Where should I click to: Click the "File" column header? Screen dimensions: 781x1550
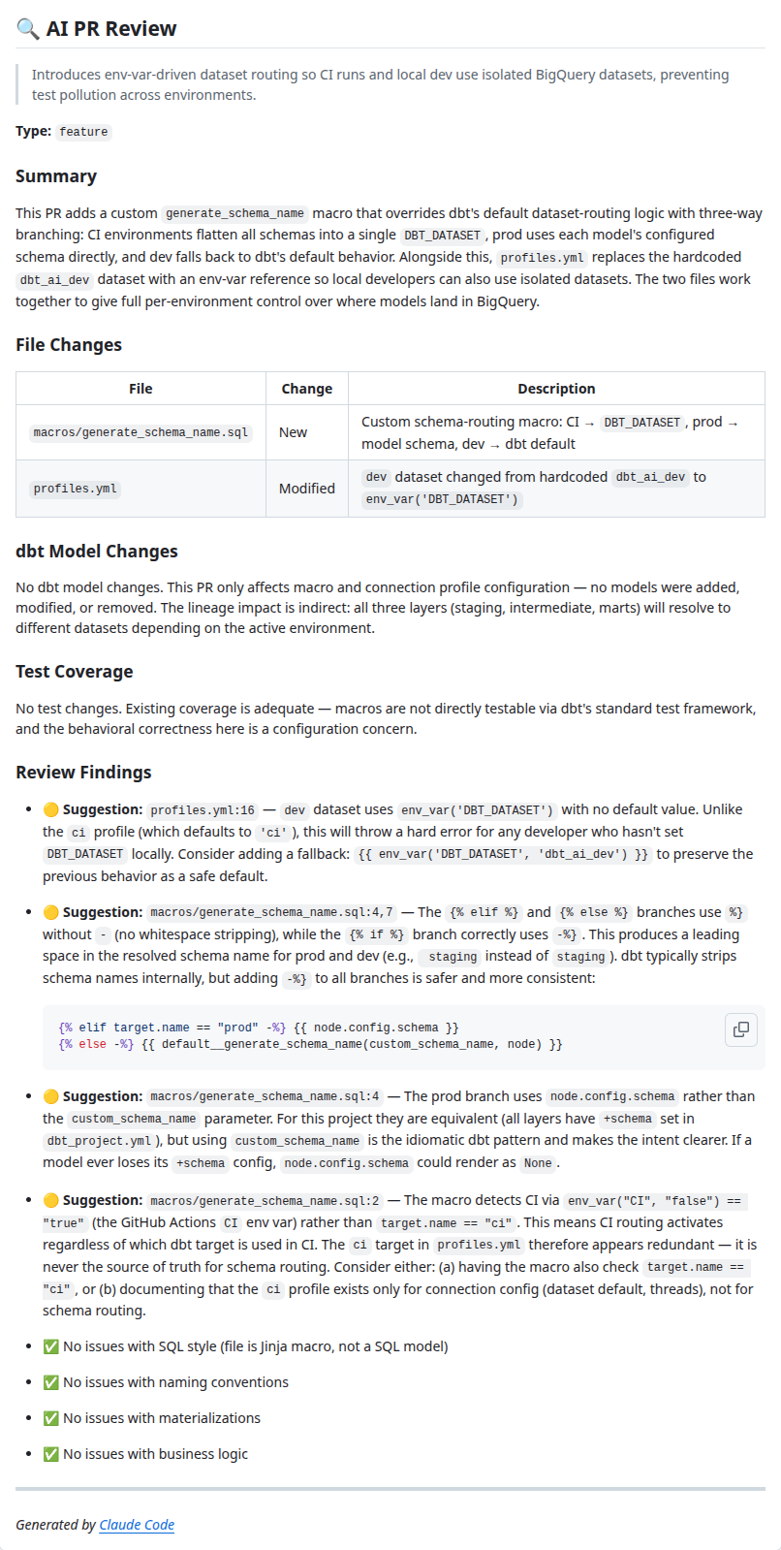tap(141, 389)
